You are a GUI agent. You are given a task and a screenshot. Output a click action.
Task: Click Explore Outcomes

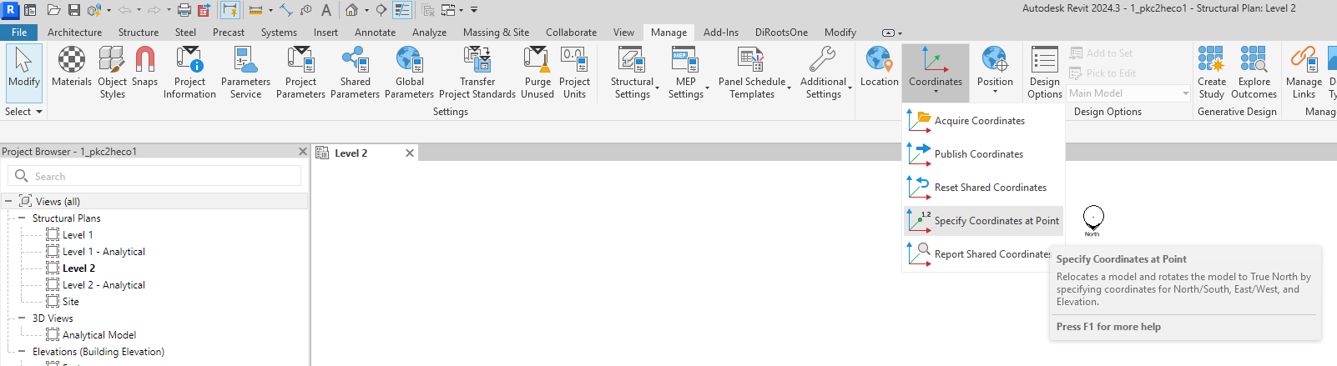click(1254, 73)
